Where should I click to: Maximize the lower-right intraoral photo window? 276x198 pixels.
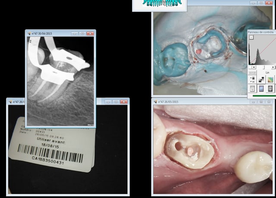coord(261,102)
